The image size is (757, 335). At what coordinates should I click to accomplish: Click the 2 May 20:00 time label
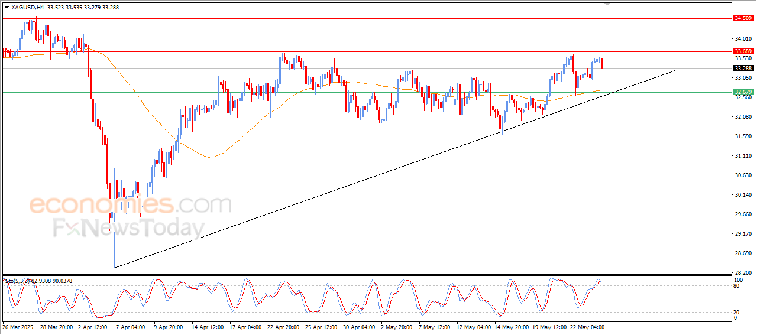[x=397, y=327]
